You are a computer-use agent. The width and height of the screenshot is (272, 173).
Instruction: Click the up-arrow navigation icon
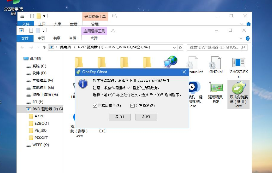click(x=44, y=47)
